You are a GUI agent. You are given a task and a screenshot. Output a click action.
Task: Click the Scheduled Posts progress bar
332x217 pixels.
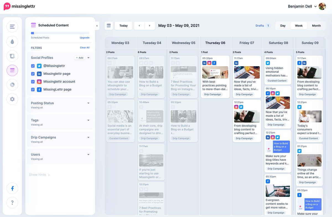pyautogui.click(x=60, y=33)
